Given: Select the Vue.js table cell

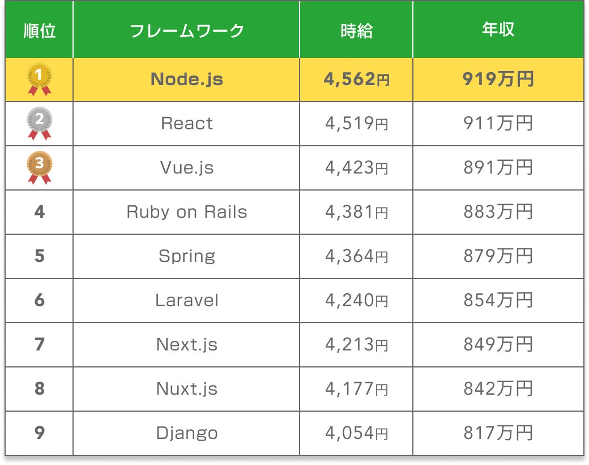Looking at the screenshot, I should click(187, 168).
